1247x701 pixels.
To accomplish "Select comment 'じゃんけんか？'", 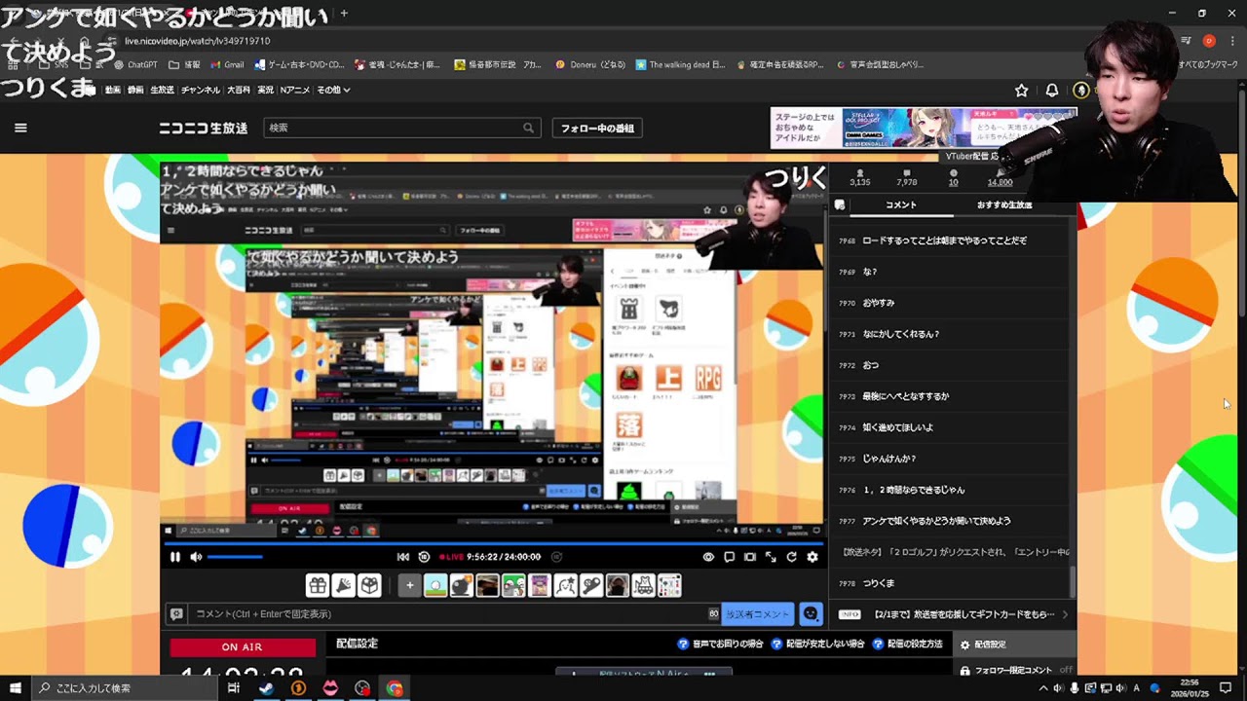I will coord(888,459).
